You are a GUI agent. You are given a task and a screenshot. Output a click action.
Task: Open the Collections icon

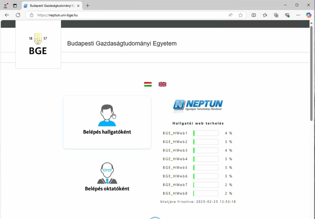pos(276,15)
